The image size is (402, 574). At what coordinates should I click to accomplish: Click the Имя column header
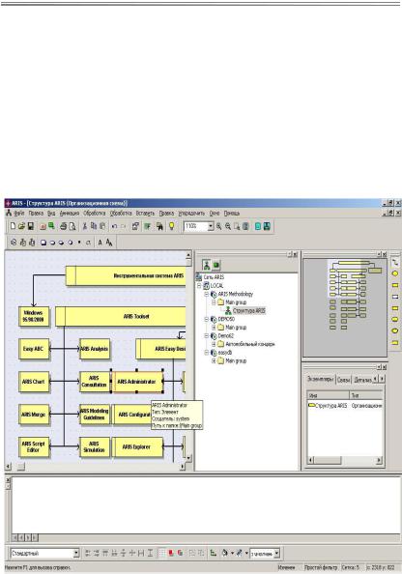tap(329, 395)
